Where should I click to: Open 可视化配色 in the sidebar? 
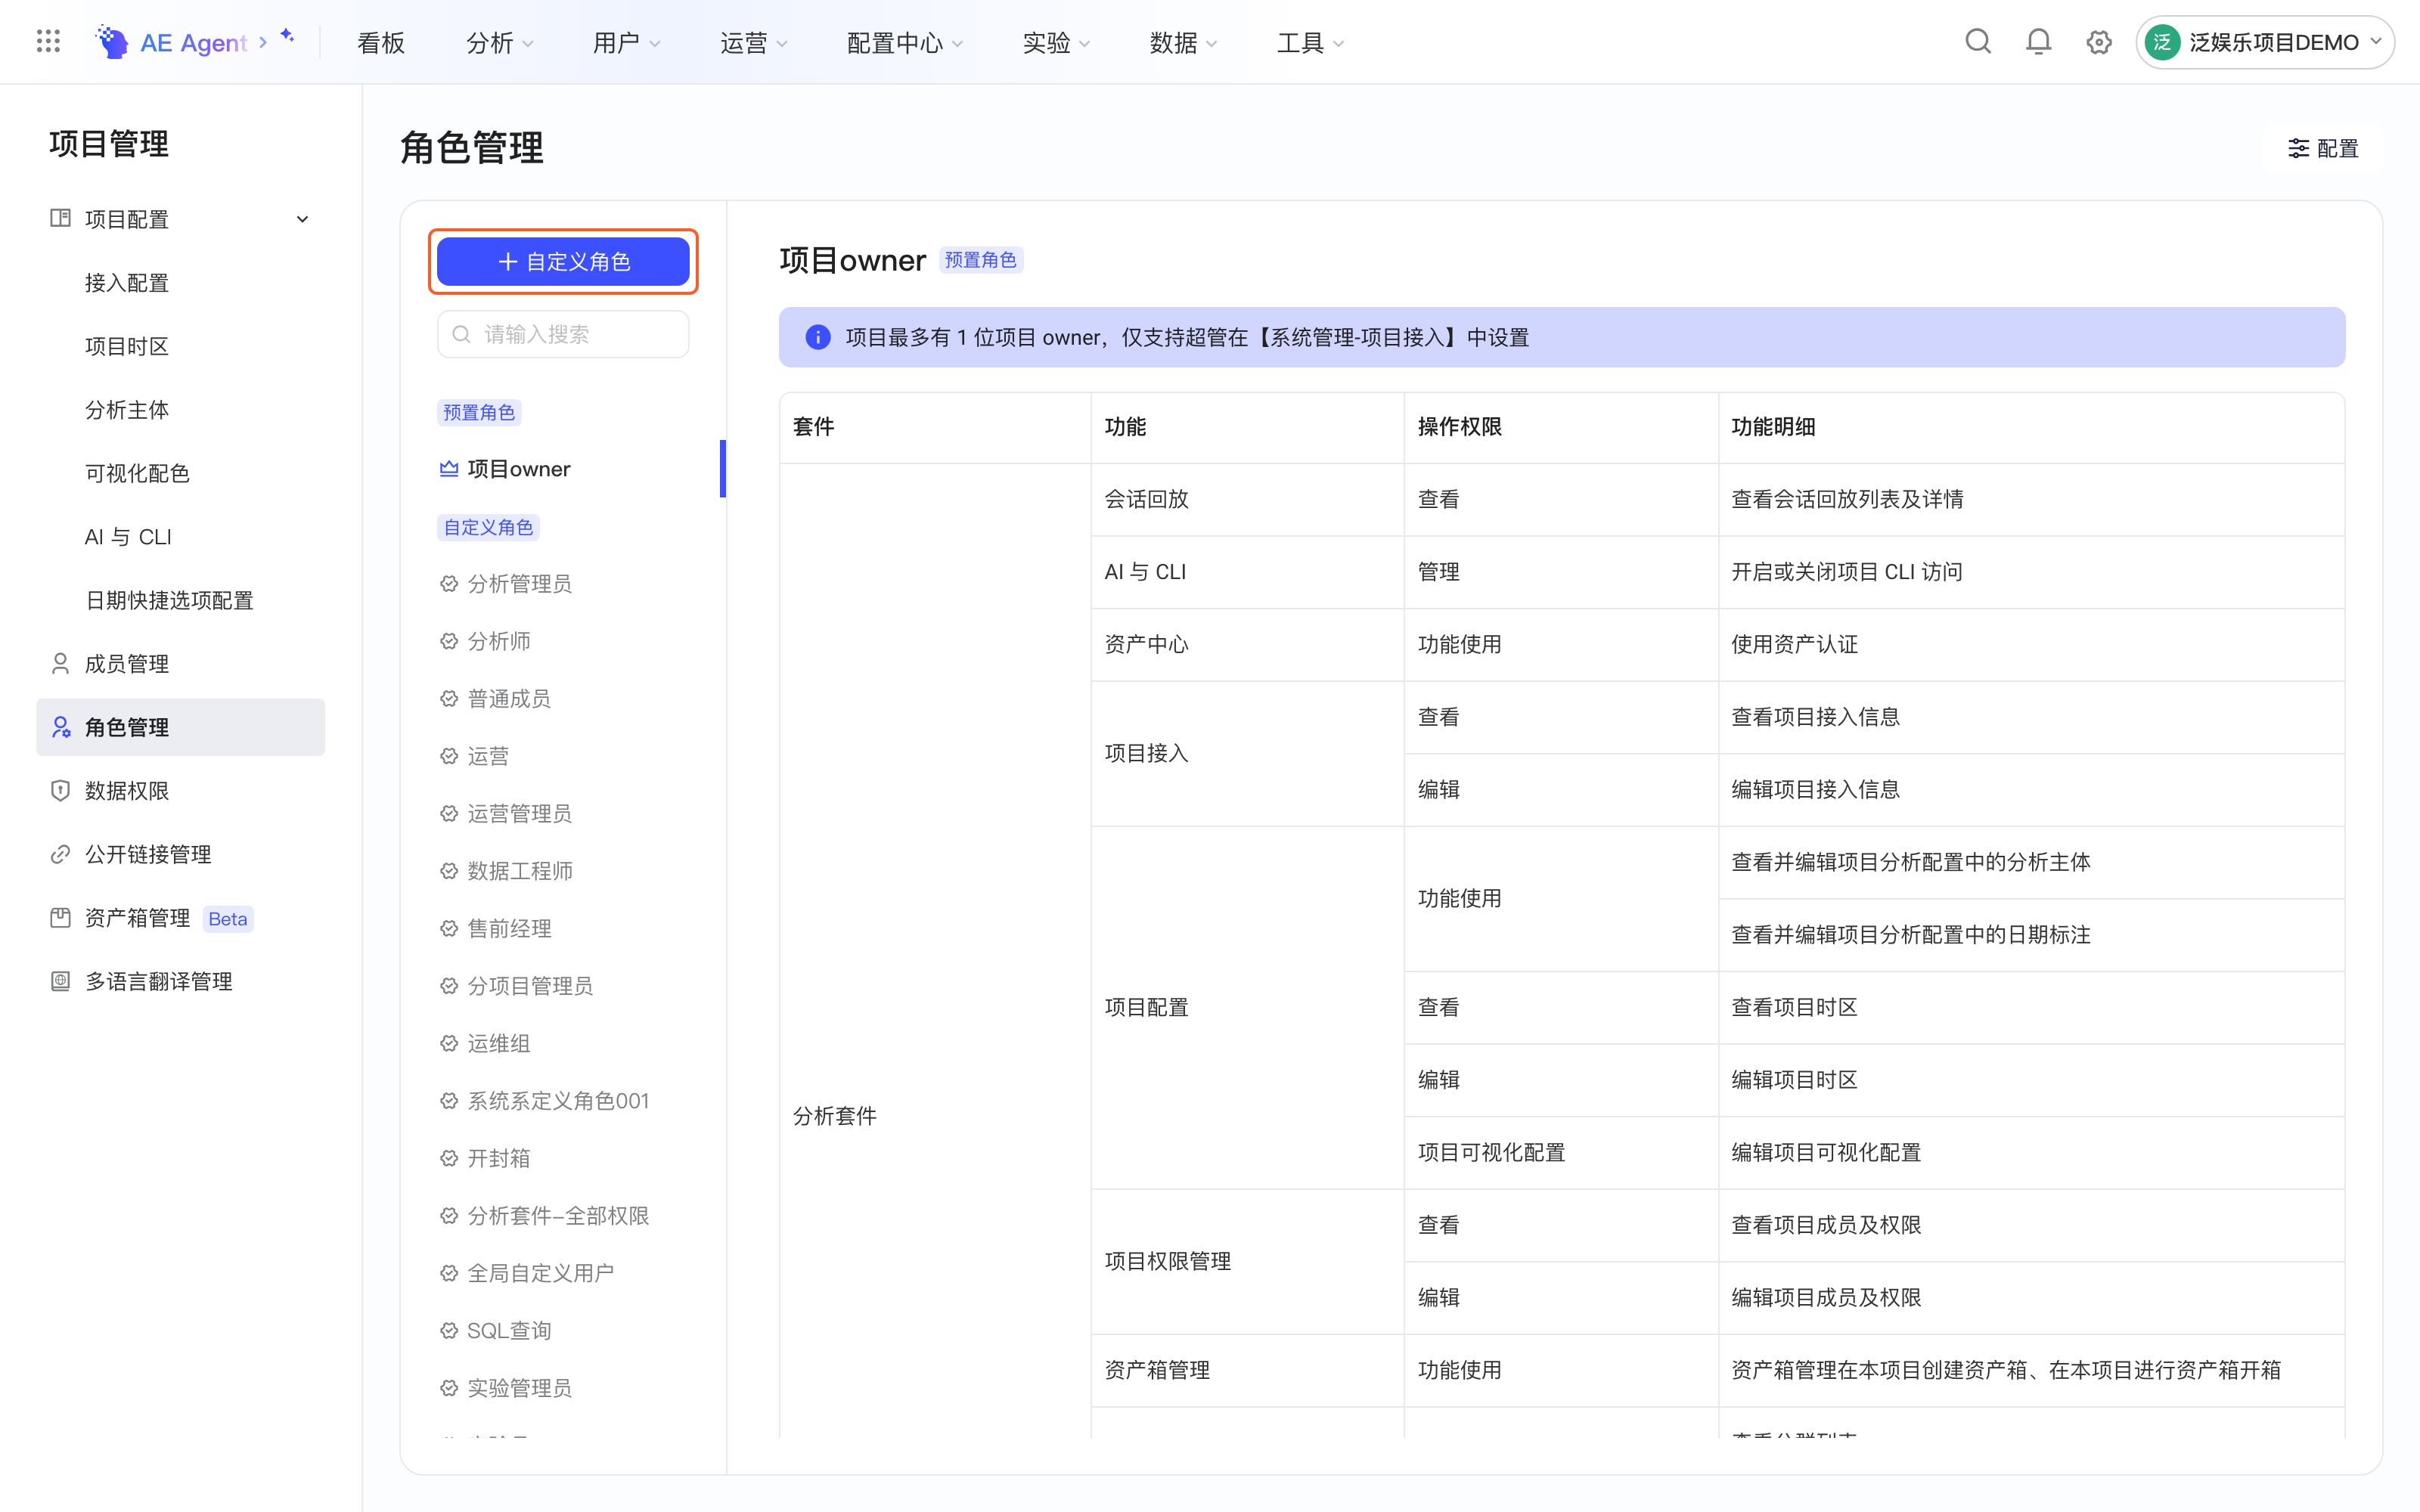pyautogui.click(x=137, y=473)
